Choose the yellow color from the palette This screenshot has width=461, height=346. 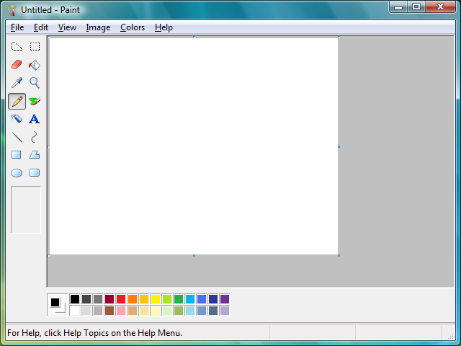pos(156,299)
